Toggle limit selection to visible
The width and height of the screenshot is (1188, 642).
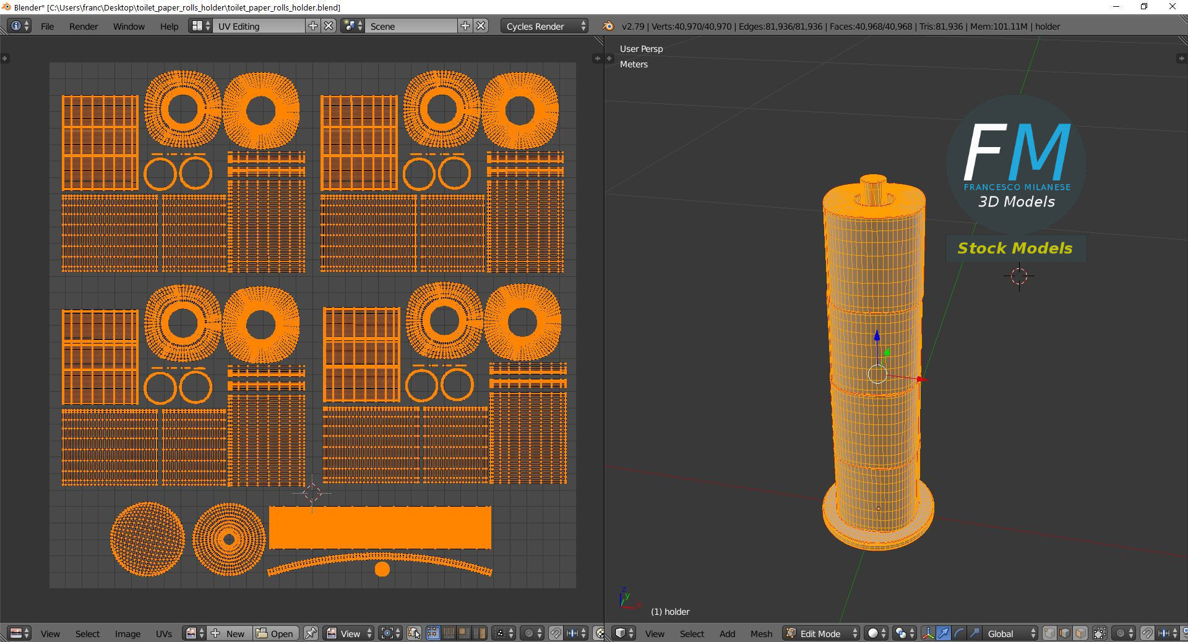[1100, 633]
